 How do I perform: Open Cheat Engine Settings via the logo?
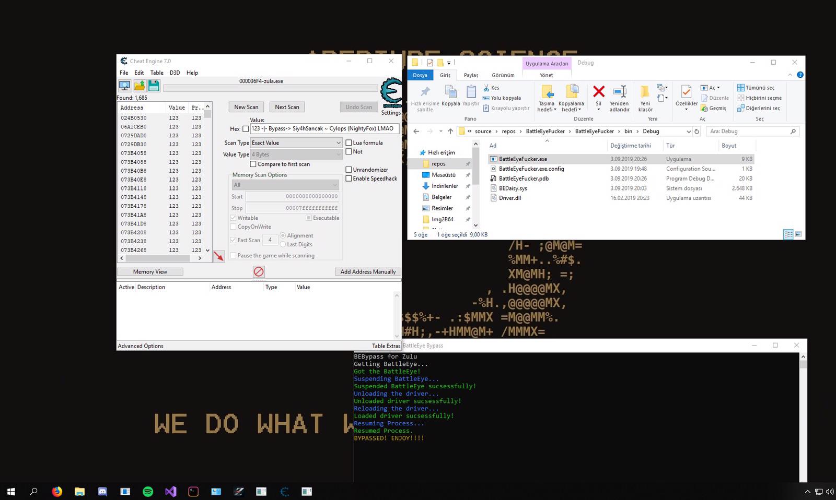point(391,94)
